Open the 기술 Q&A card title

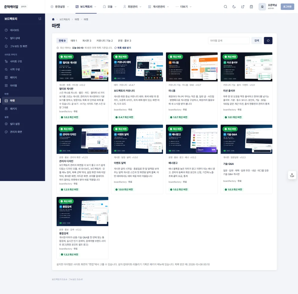[229, 164]
